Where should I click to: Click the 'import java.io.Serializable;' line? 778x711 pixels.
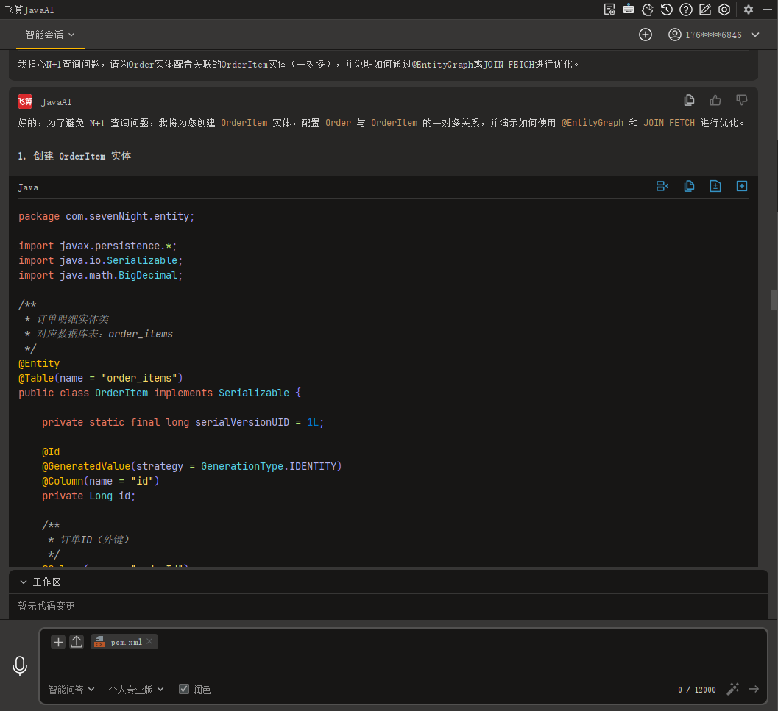[x=101, y=261]
